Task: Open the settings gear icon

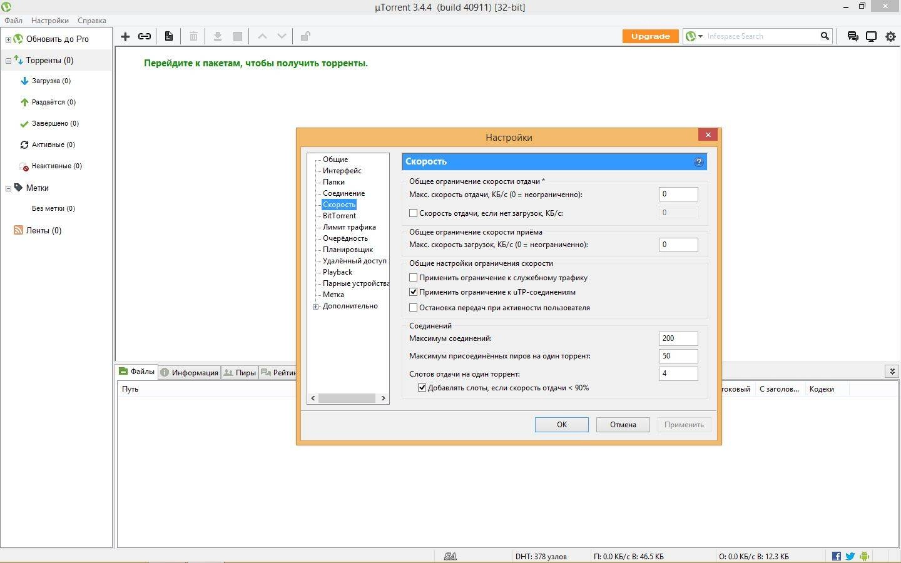Action: pyautogui.click(x=890, y=36)
